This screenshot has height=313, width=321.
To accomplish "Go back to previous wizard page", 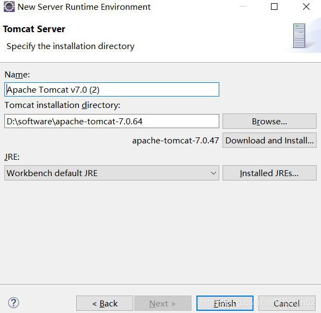I will pyautogui.click(x=105, y=303).
